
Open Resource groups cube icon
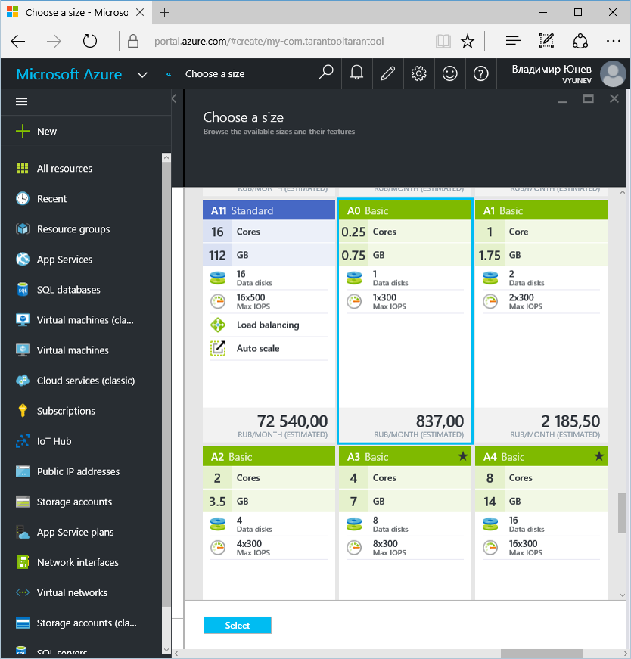[x=22, y=229]
